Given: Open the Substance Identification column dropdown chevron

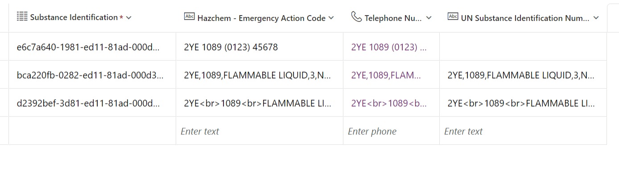Looking at the screenshot, I should click(129, 18).
